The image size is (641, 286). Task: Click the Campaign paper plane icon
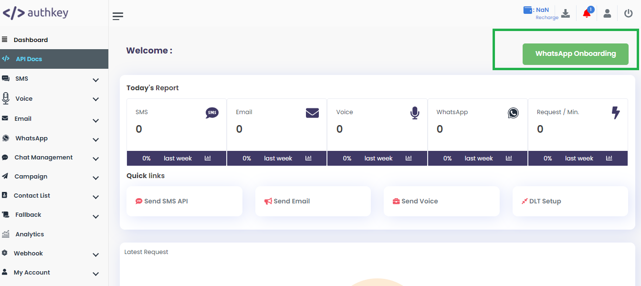[5, 176]
